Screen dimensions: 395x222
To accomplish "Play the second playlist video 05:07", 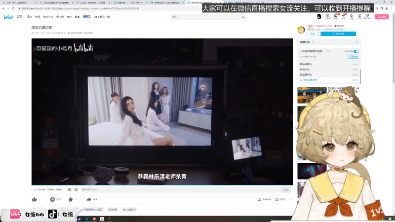I will tap(329, 70).
